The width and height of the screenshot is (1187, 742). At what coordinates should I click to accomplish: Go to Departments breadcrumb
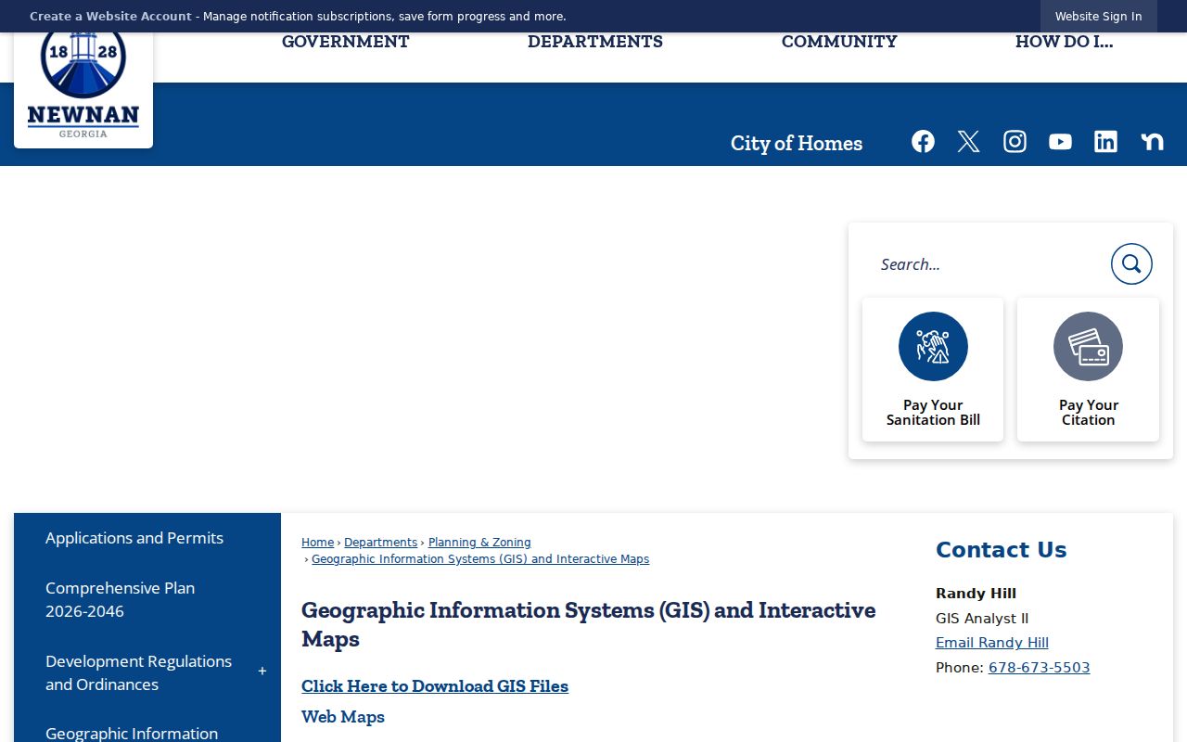pos(380,543)
